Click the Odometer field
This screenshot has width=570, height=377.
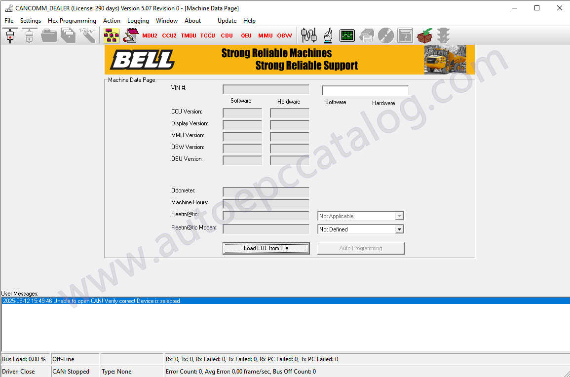(266, 192)
